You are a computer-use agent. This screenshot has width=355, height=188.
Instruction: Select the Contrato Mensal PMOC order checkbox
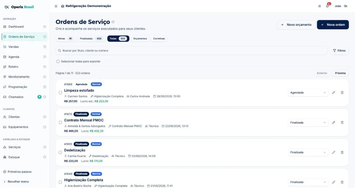click(60, 122)
